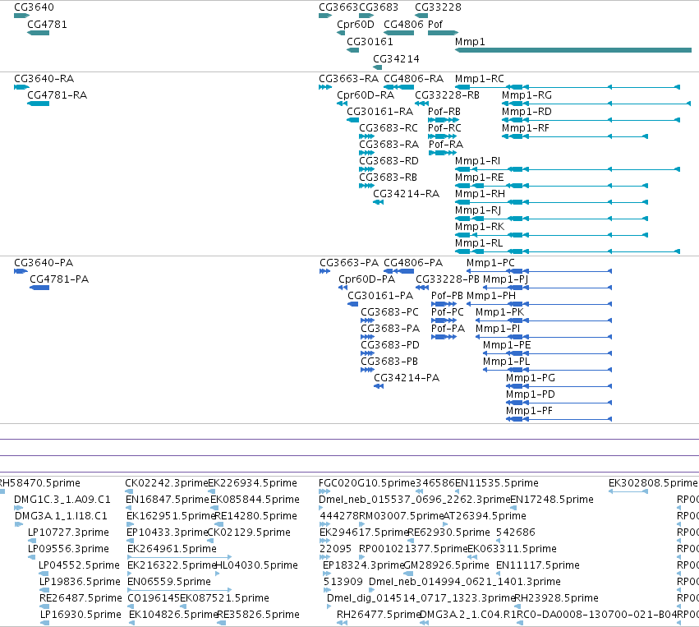This screenshot has width=699, height=627.
Task: Open transcript label Mmp1-RH
Action: (481, 194)
